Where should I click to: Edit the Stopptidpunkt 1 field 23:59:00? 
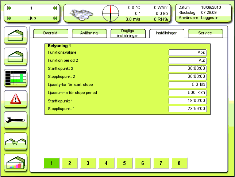188,109
